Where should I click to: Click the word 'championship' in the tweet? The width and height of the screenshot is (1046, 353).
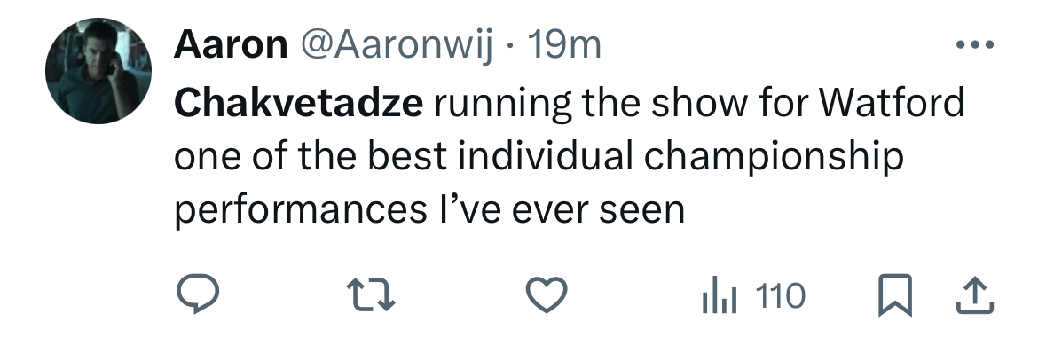[x=774, y=158]
